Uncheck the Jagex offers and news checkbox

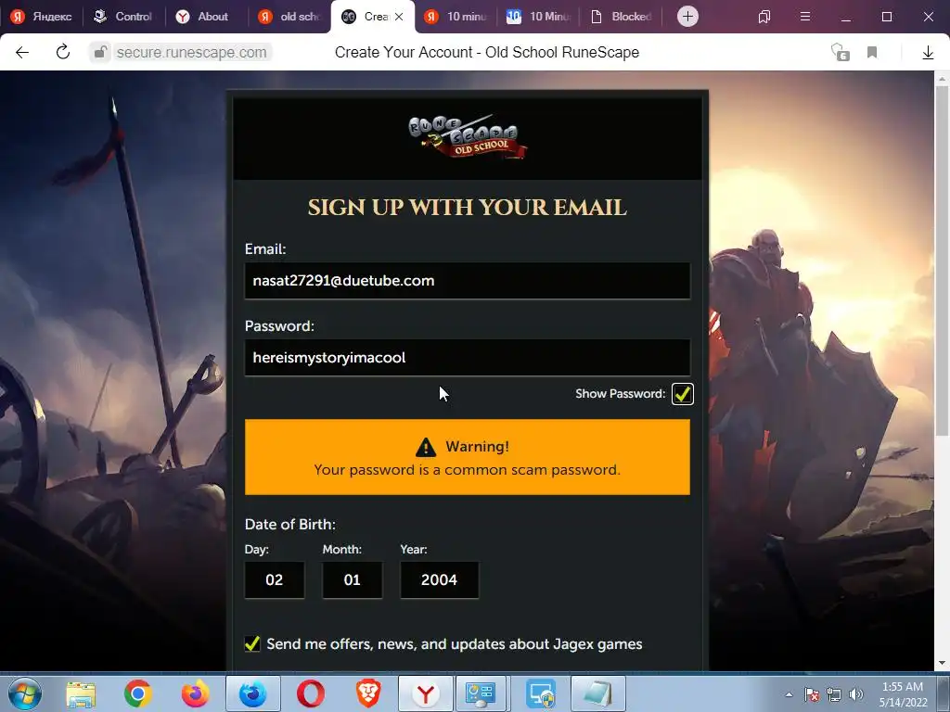(252, 643)
